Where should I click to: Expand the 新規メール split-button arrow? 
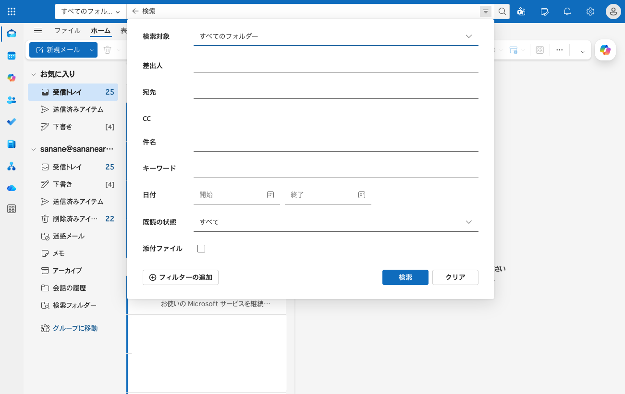click(91, 50)
